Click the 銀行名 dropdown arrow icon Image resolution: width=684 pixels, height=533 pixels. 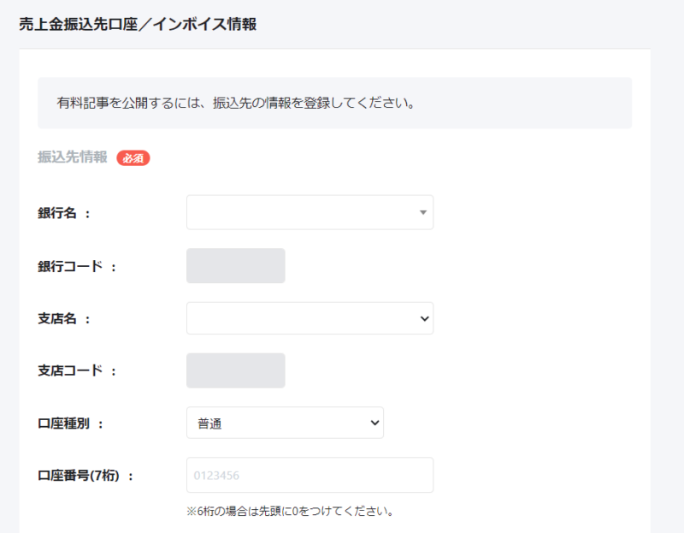pyautogui.click(x=422, y=212)
